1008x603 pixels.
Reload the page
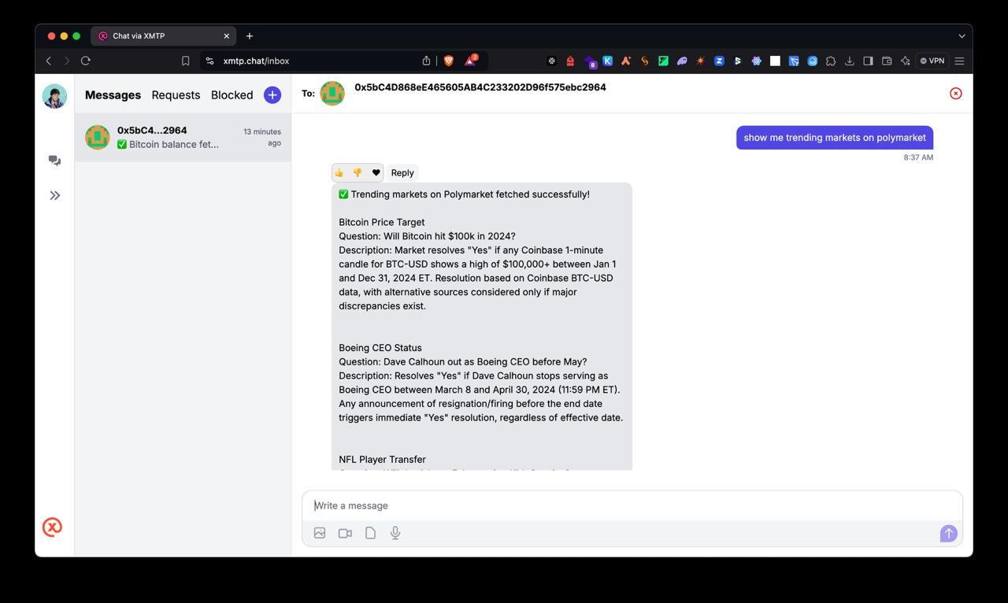pos(86,61)
